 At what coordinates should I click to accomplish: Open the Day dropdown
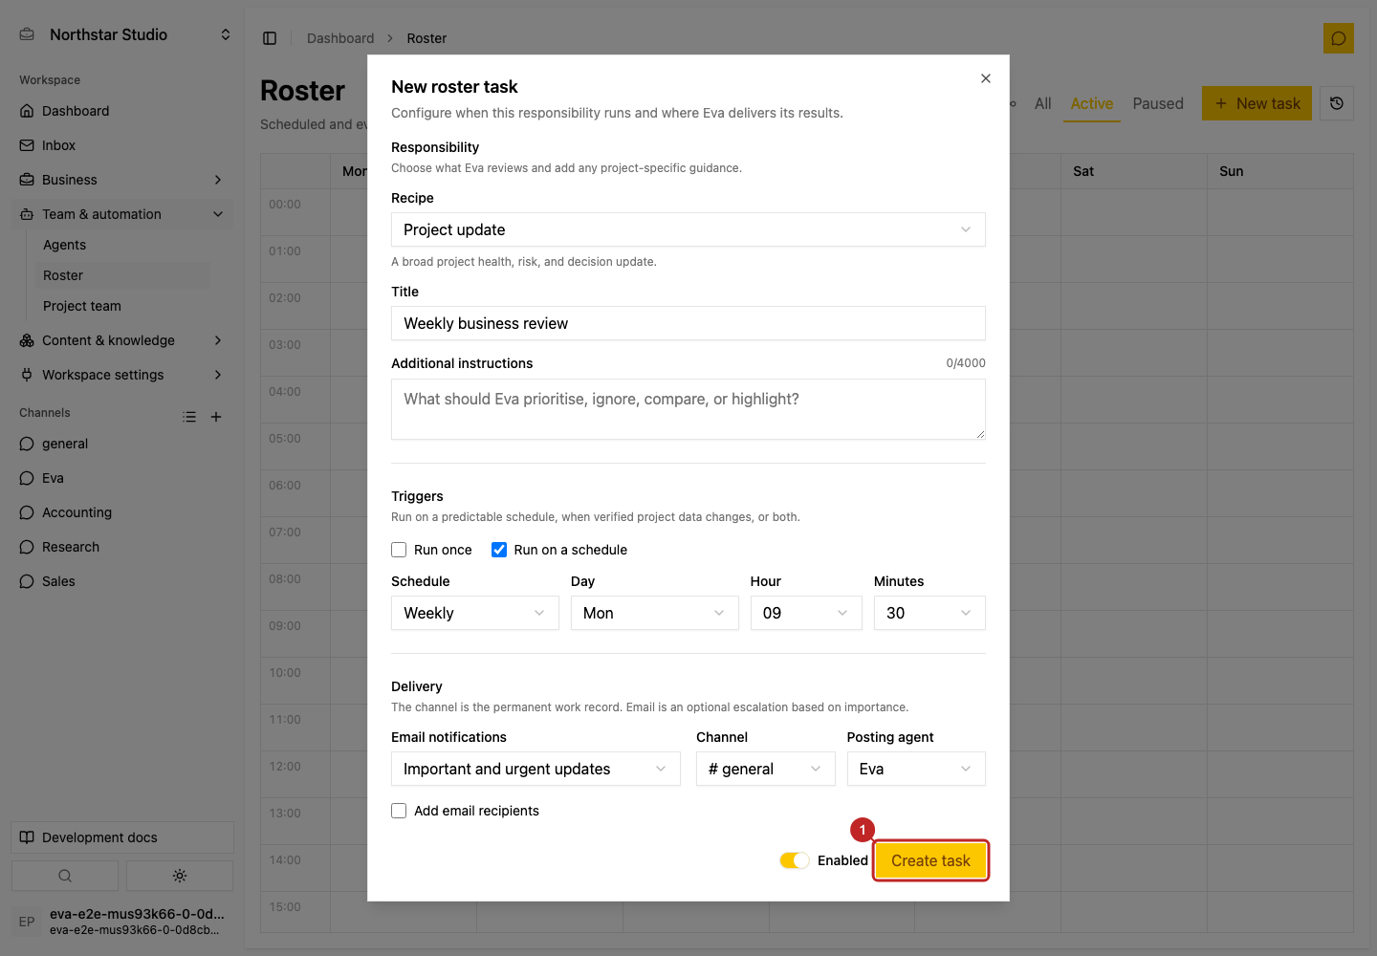655,613
